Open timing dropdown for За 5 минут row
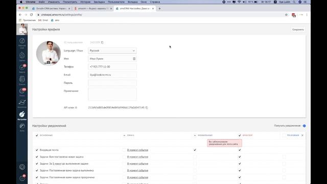The width and height of the screenshot is (327, 184). pyautogui.click(x=137, y=164)
